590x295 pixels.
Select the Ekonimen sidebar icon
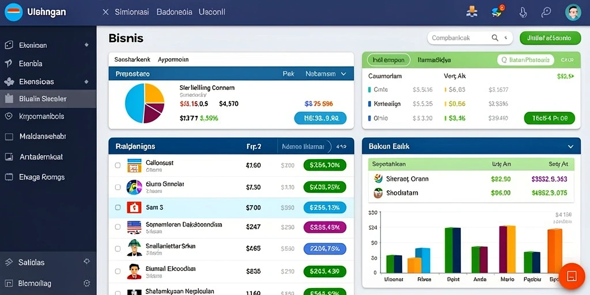pos(9,45)
